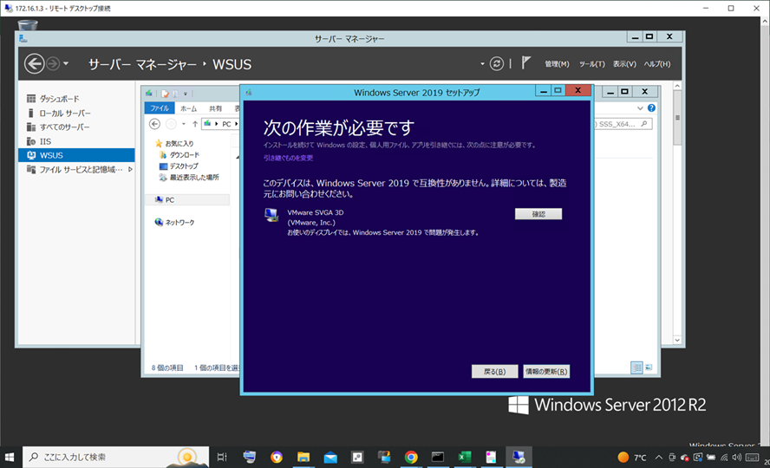
Task: Click the Server Manager back arrow
Action: 34,64
